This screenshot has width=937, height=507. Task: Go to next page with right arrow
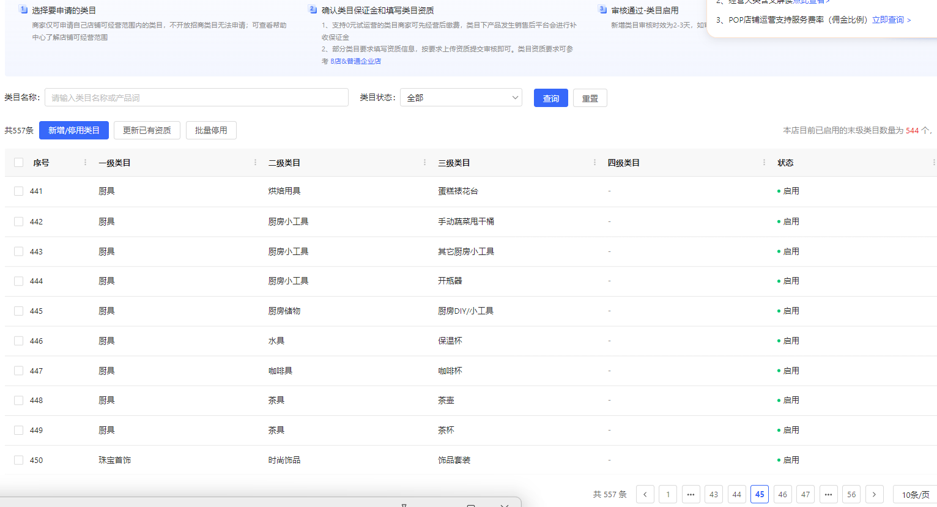coord(874,494)
